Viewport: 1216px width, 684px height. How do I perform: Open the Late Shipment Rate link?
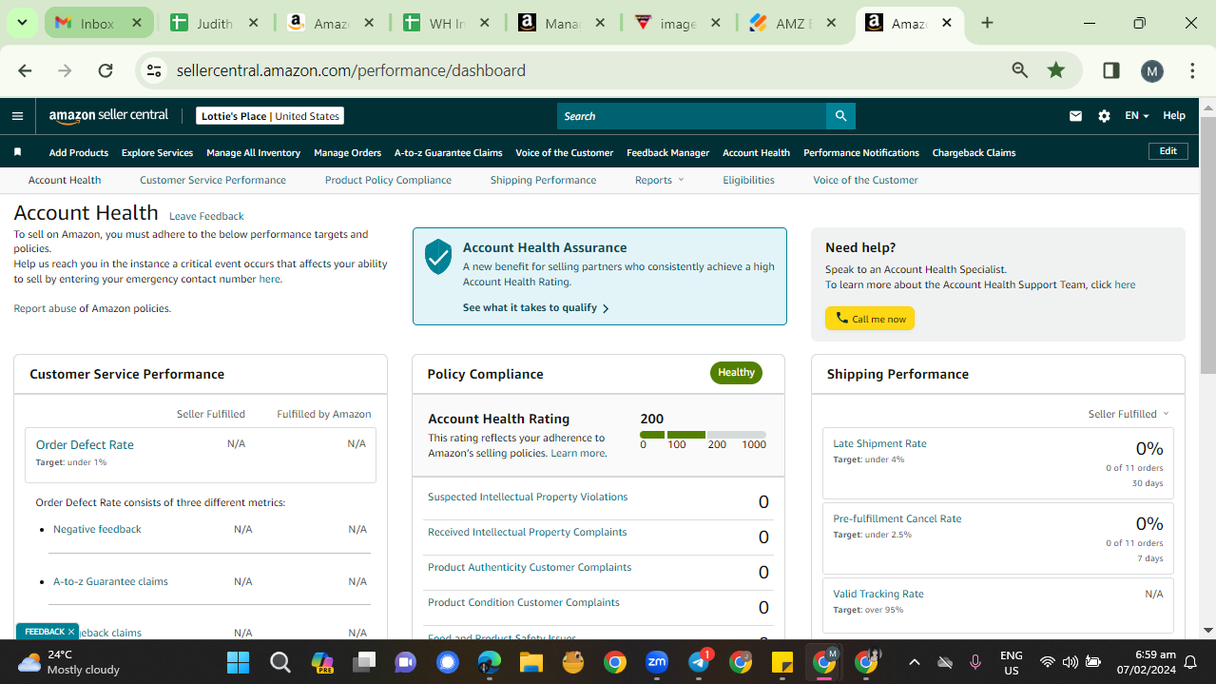click(x=879, y=443)
